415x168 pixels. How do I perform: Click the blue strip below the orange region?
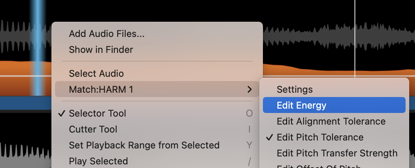tap(25, 103)
